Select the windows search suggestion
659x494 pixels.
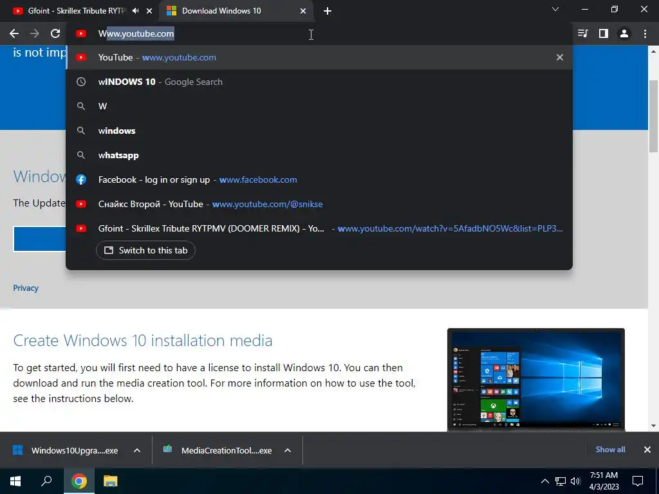point(319,131)
